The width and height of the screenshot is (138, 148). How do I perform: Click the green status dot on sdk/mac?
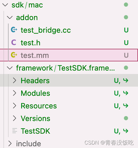pyautogui.click(x=126, y=5)
